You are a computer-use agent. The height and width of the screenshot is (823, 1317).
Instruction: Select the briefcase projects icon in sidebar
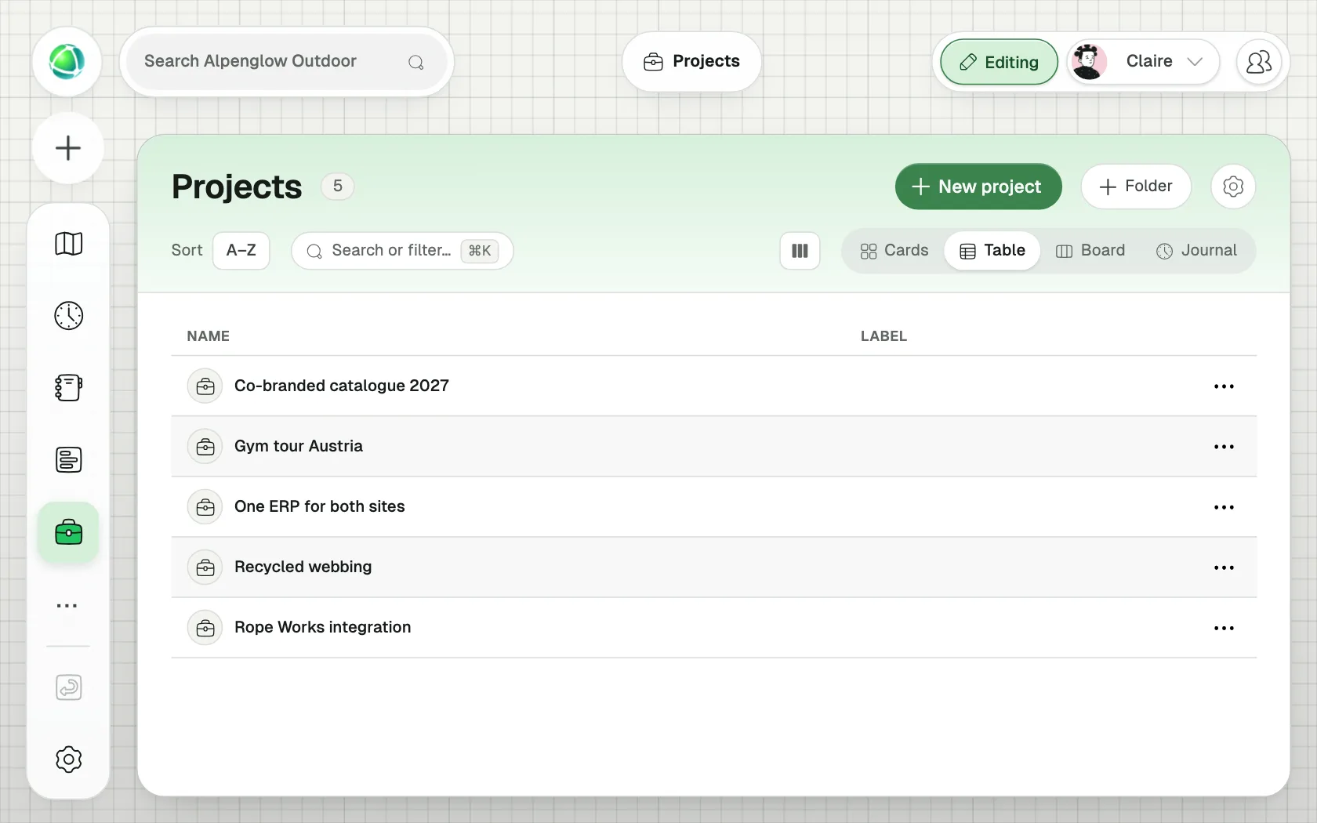pyautogui.click(x=69, y=532)
